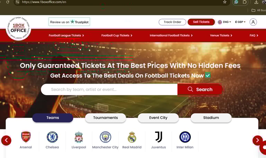The image size is (266, 158).
Task: Choose the Inter Milan badge
Action: pos(185,137)
